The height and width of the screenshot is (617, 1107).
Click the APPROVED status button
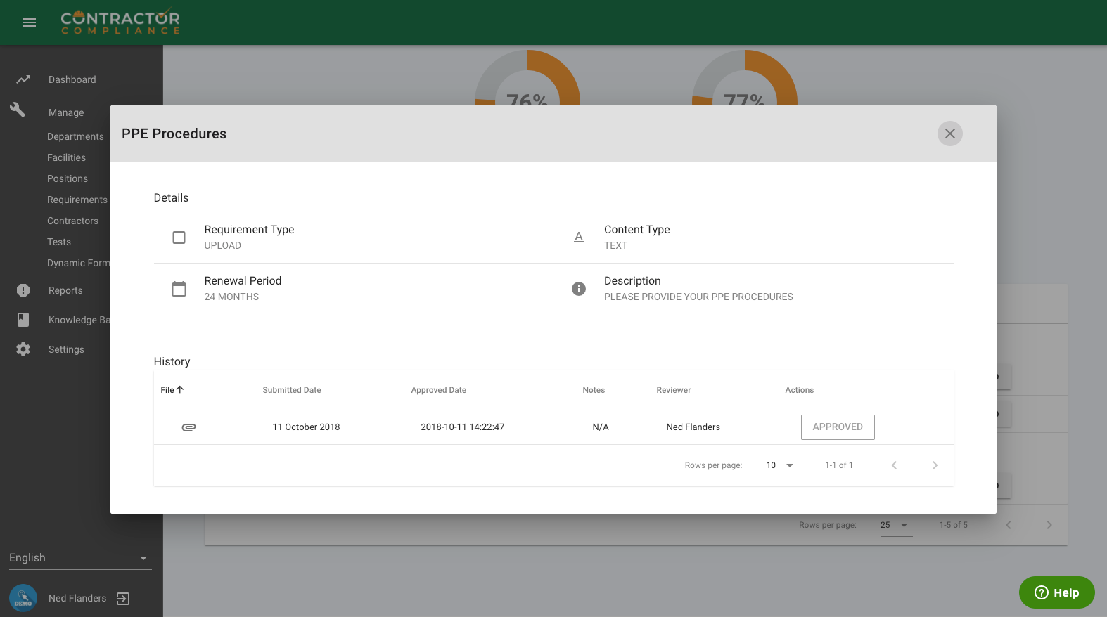point(838,427)
